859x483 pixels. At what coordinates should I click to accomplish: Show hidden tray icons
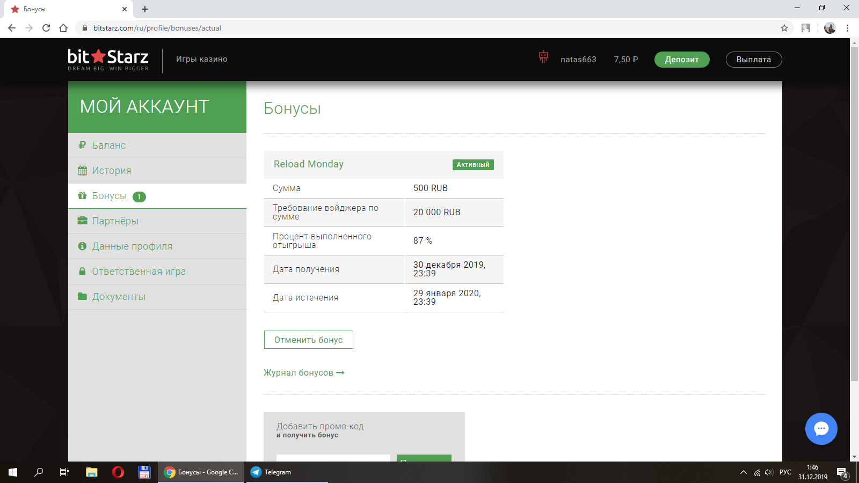click(x=744, y=472)
